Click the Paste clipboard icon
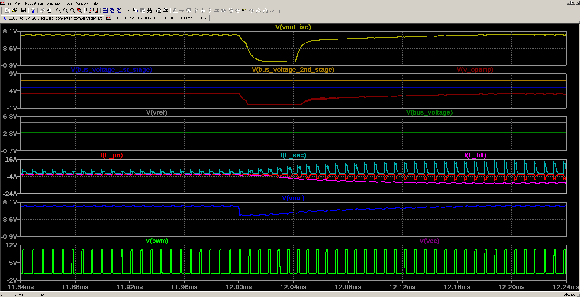Image resolution: width=580 pixels, height=297 pixels. coord(142,11)
